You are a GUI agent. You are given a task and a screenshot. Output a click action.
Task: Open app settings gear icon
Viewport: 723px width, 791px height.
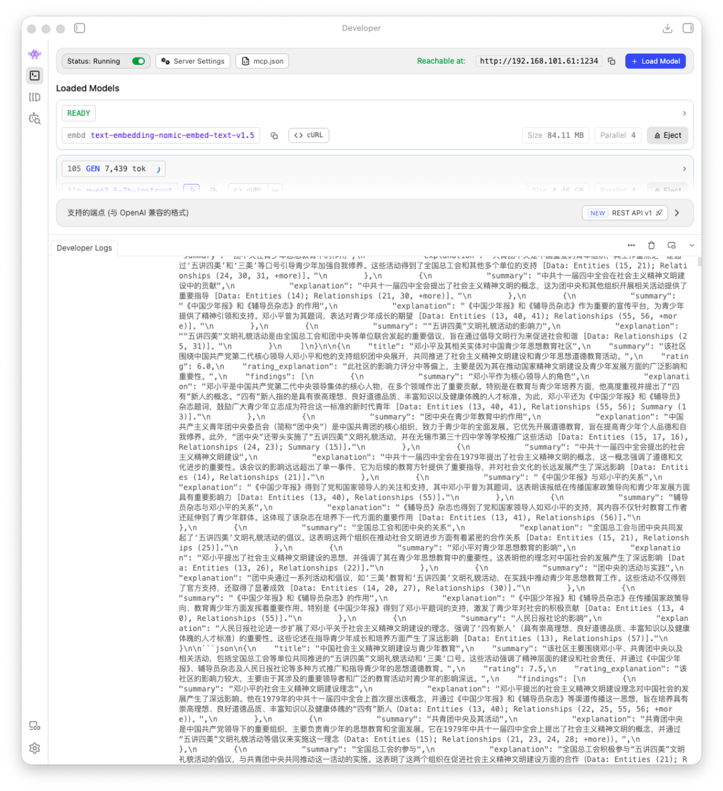click(x=35, y=748)
